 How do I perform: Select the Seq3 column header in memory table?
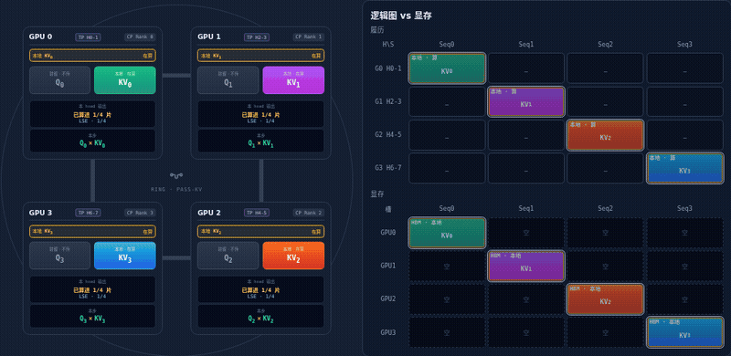point(684,209)
